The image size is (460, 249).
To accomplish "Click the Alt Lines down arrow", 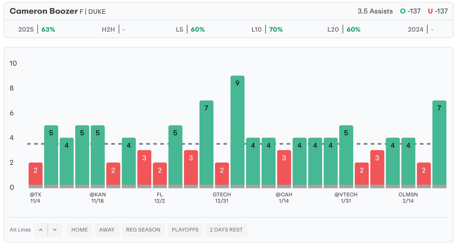I will tap(55, 230).
